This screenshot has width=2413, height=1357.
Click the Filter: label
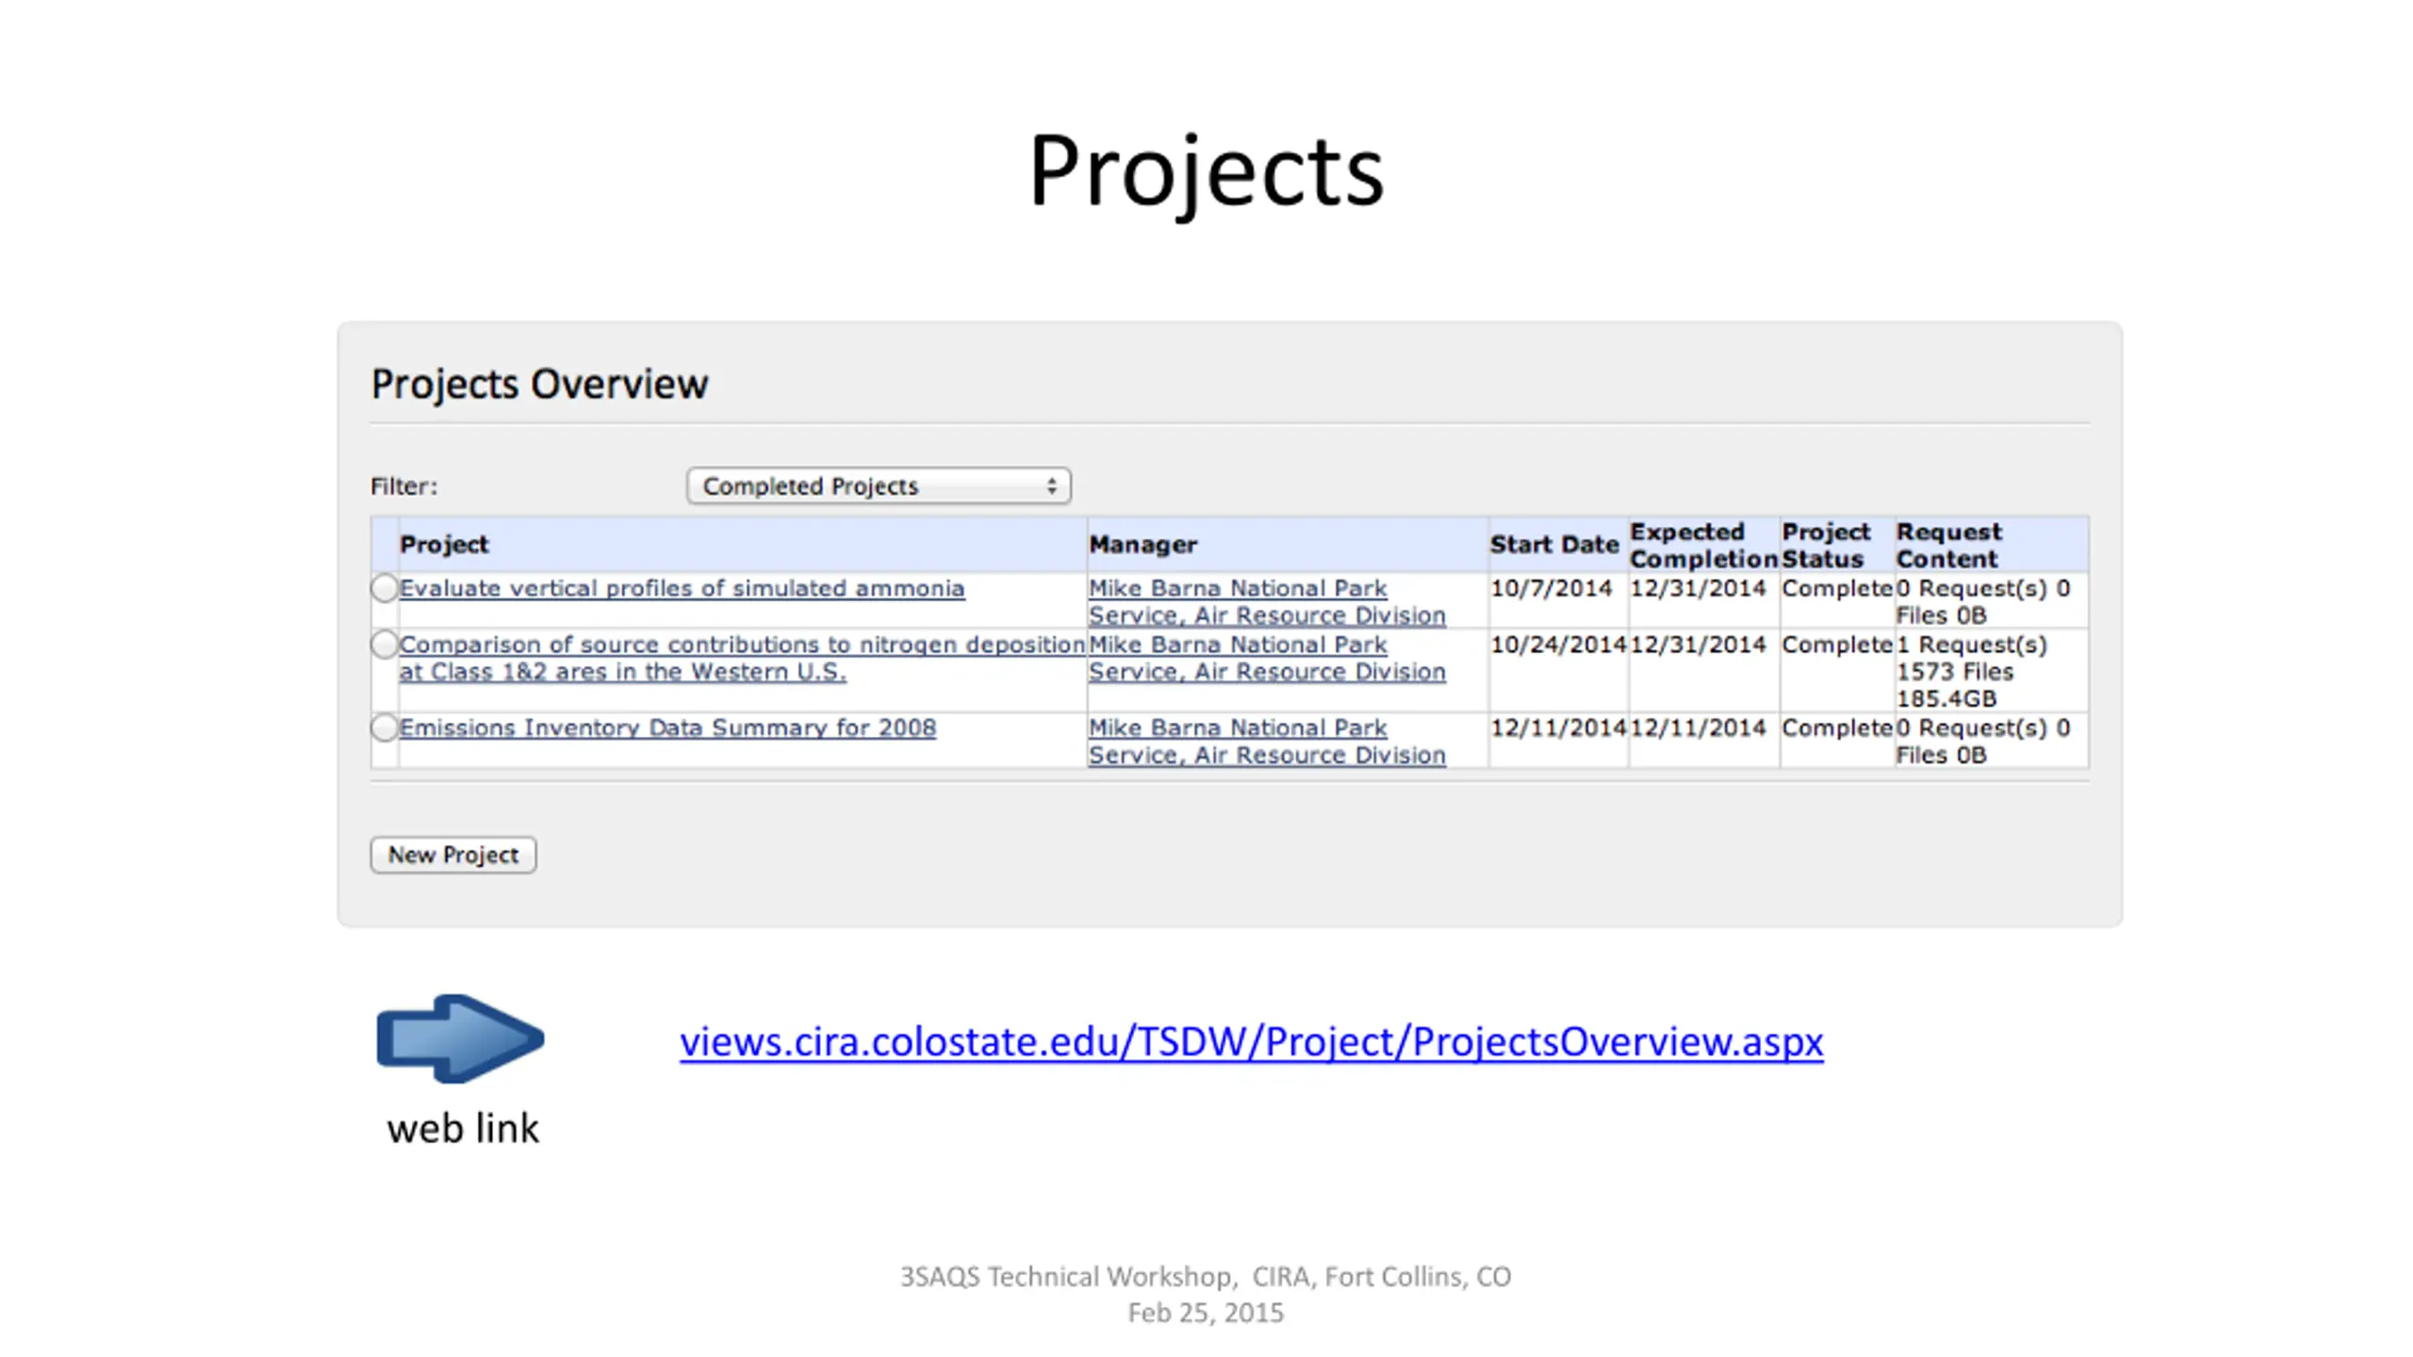pos(403,486)
